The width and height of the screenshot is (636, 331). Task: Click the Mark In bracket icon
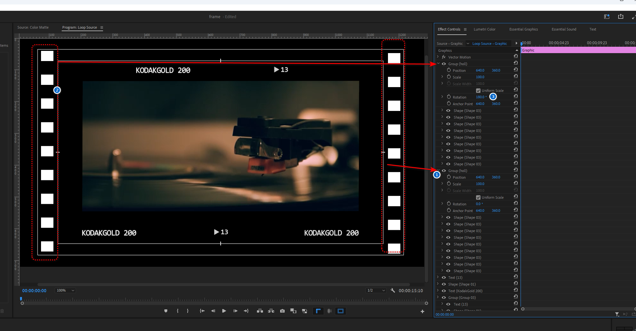click(x=177, y=311)
